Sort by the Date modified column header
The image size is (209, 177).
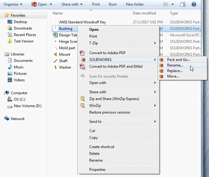[x=144, y=13]
